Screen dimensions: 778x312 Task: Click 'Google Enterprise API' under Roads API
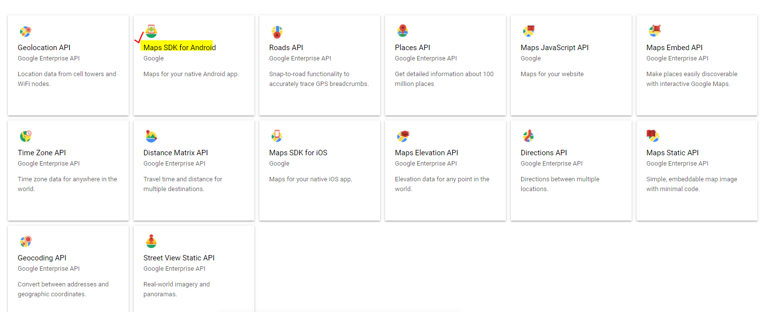point(300,58)
